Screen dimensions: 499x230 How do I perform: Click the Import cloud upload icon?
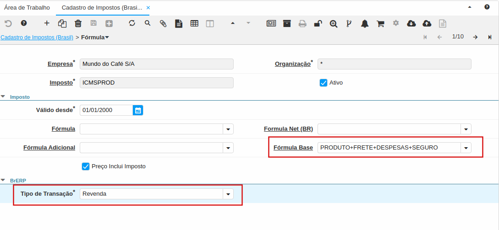tap(427, 23)
